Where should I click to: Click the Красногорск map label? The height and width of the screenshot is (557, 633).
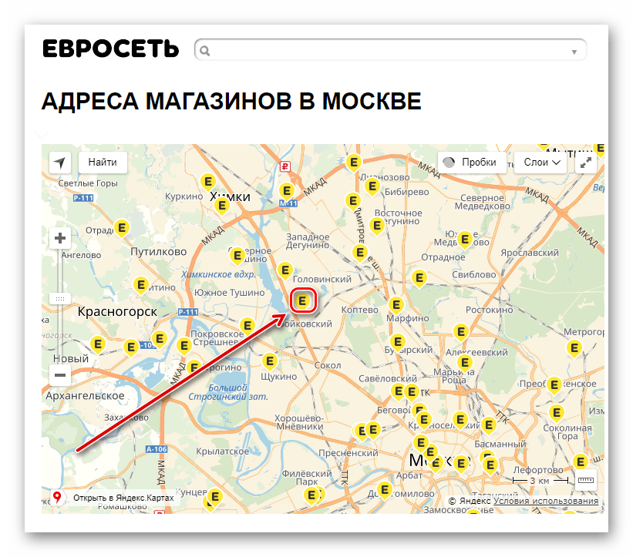(x=117, y=312)
